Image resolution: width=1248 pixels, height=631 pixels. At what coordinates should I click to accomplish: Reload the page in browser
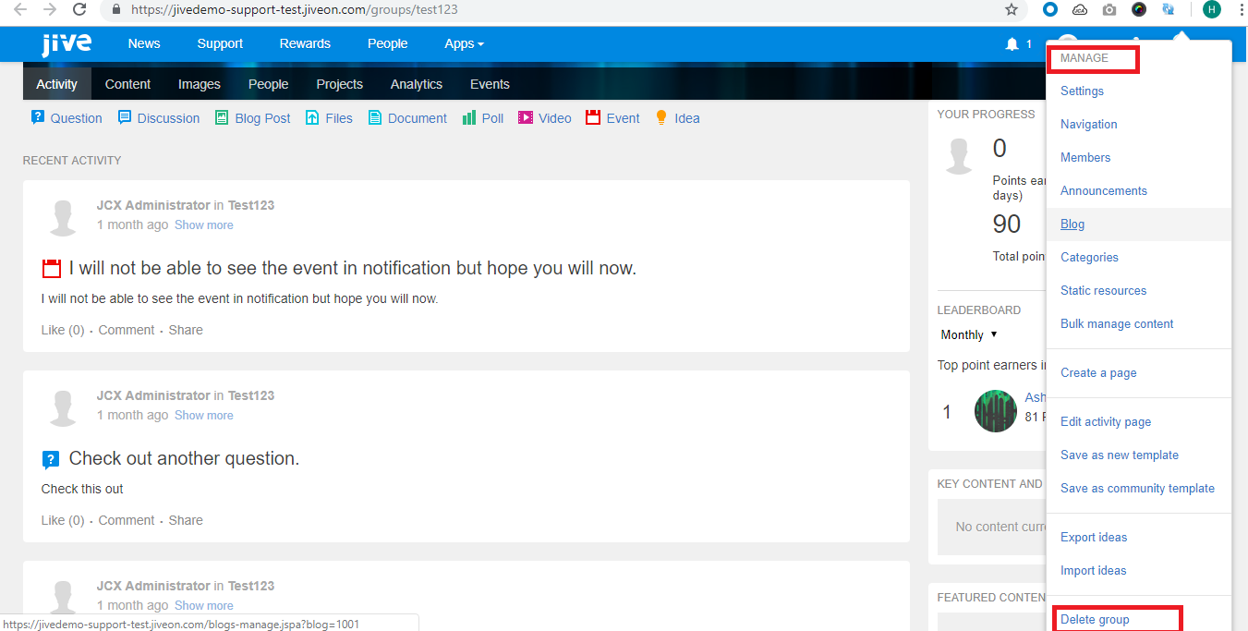pos(79,10)
